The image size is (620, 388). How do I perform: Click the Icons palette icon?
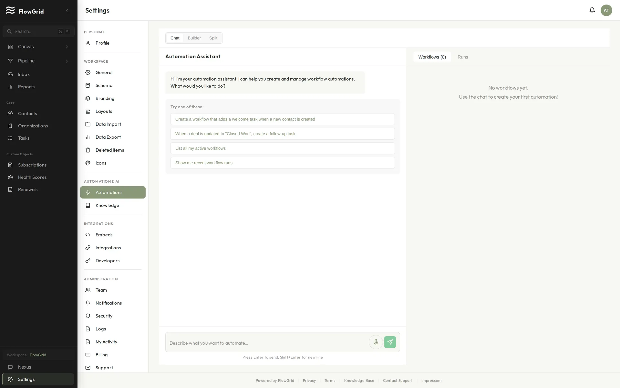click(x=88, y=163)
